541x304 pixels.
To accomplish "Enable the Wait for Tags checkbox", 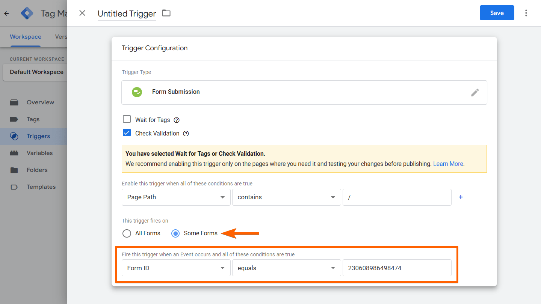I will 127,119.
